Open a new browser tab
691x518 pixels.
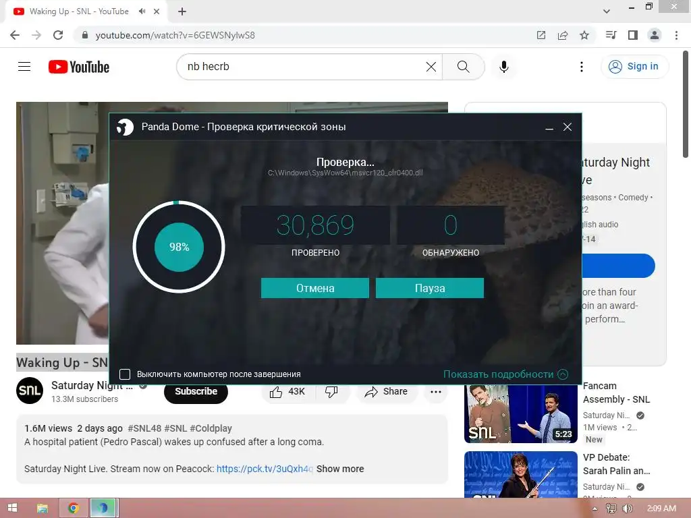click(182, 11)
